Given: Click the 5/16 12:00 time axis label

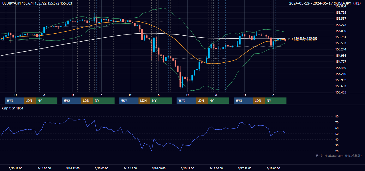Looking at the screenshot, I should (187, 168).
